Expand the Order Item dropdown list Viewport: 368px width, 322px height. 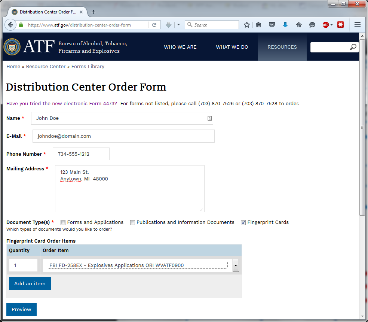pos(236,265)
